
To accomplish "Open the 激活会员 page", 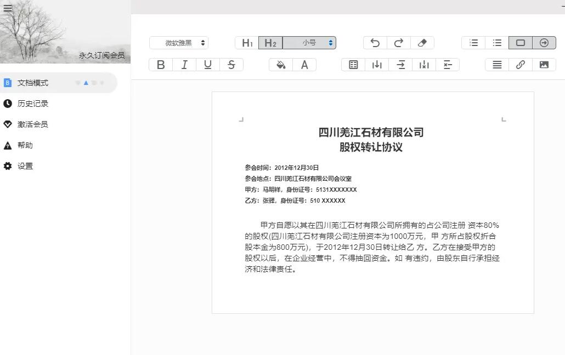I will (33, 124).
